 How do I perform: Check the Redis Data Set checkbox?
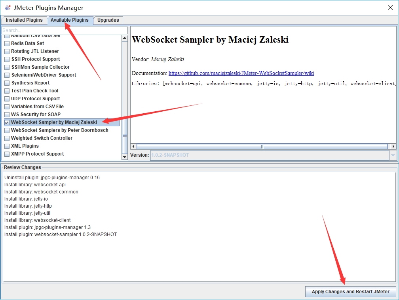(7, 44)
